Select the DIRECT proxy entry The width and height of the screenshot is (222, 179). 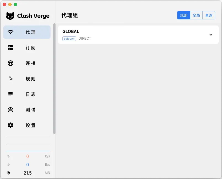click(x=84, y=39)
